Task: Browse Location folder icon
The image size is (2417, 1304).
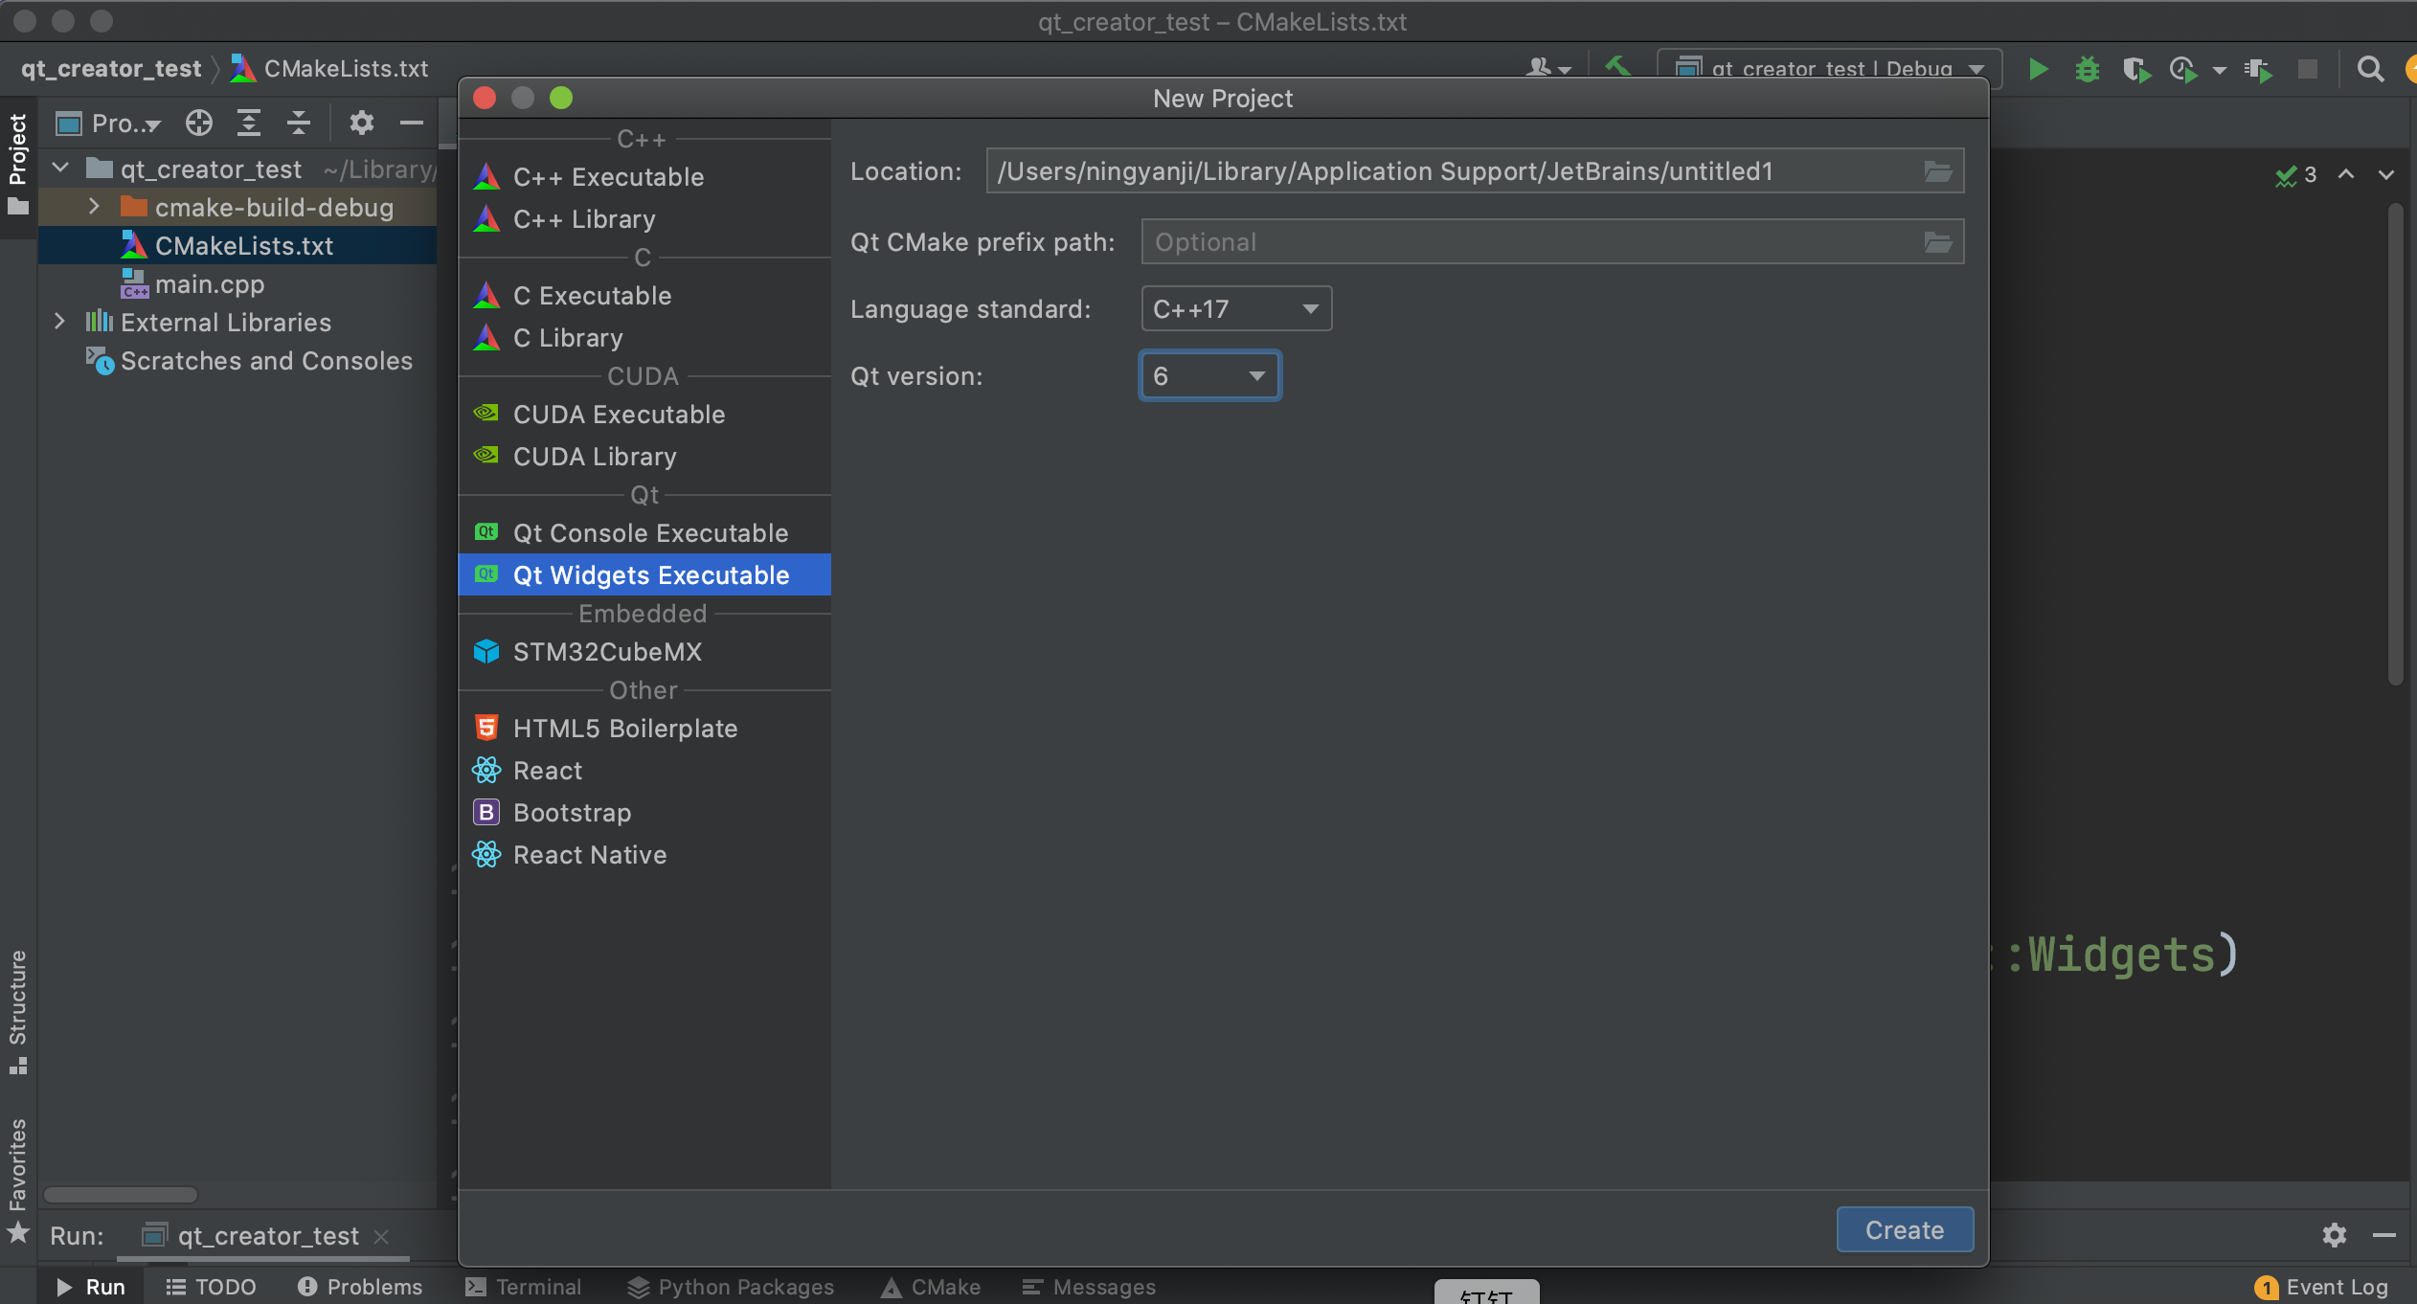Action: (x=1937, y=171)
